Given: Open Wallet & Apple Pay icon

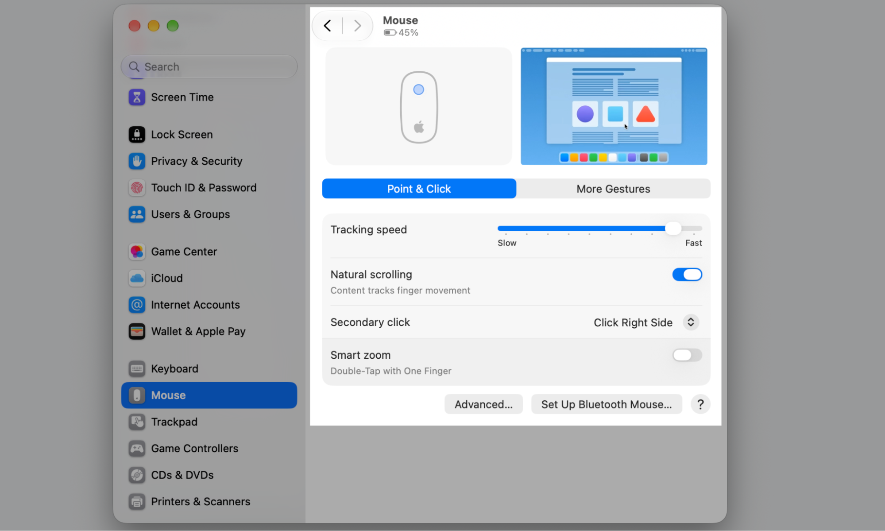Looking at the screenshot, I should pyautogui.click(x=137, y=331).
